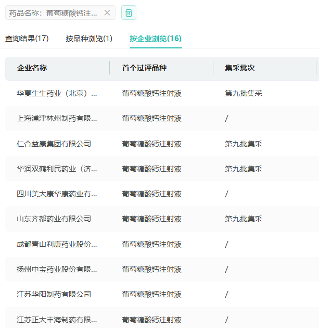Open 江苏正大丰海制药 company row
Screen dimensions: 319x328
[x=57, y=320]
